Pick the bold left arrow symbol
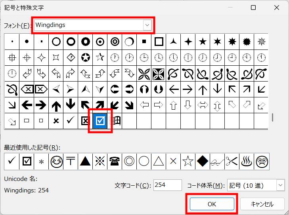Viewport: 289px width, 215px height. [27, 105]
